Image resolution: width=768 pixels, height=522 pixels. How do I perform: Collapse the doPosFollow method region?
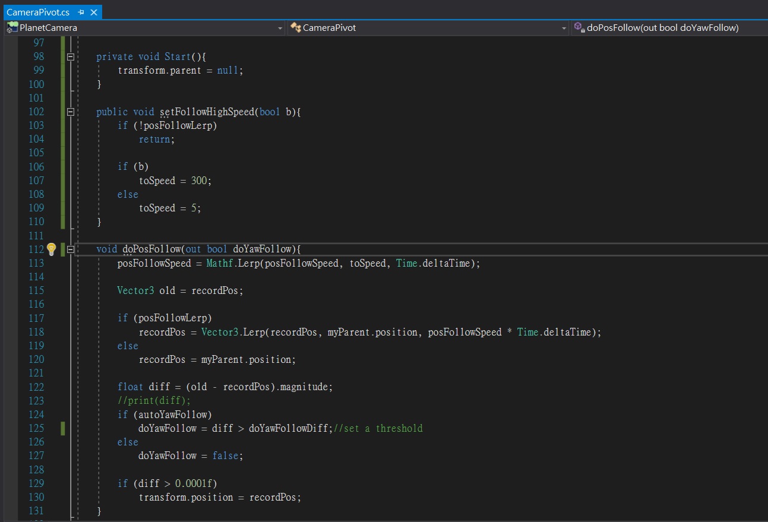71,249
